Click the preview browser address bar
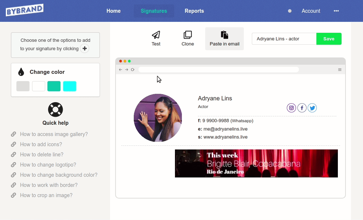Viewport: 363px width, 220px height. pos(219,69)
